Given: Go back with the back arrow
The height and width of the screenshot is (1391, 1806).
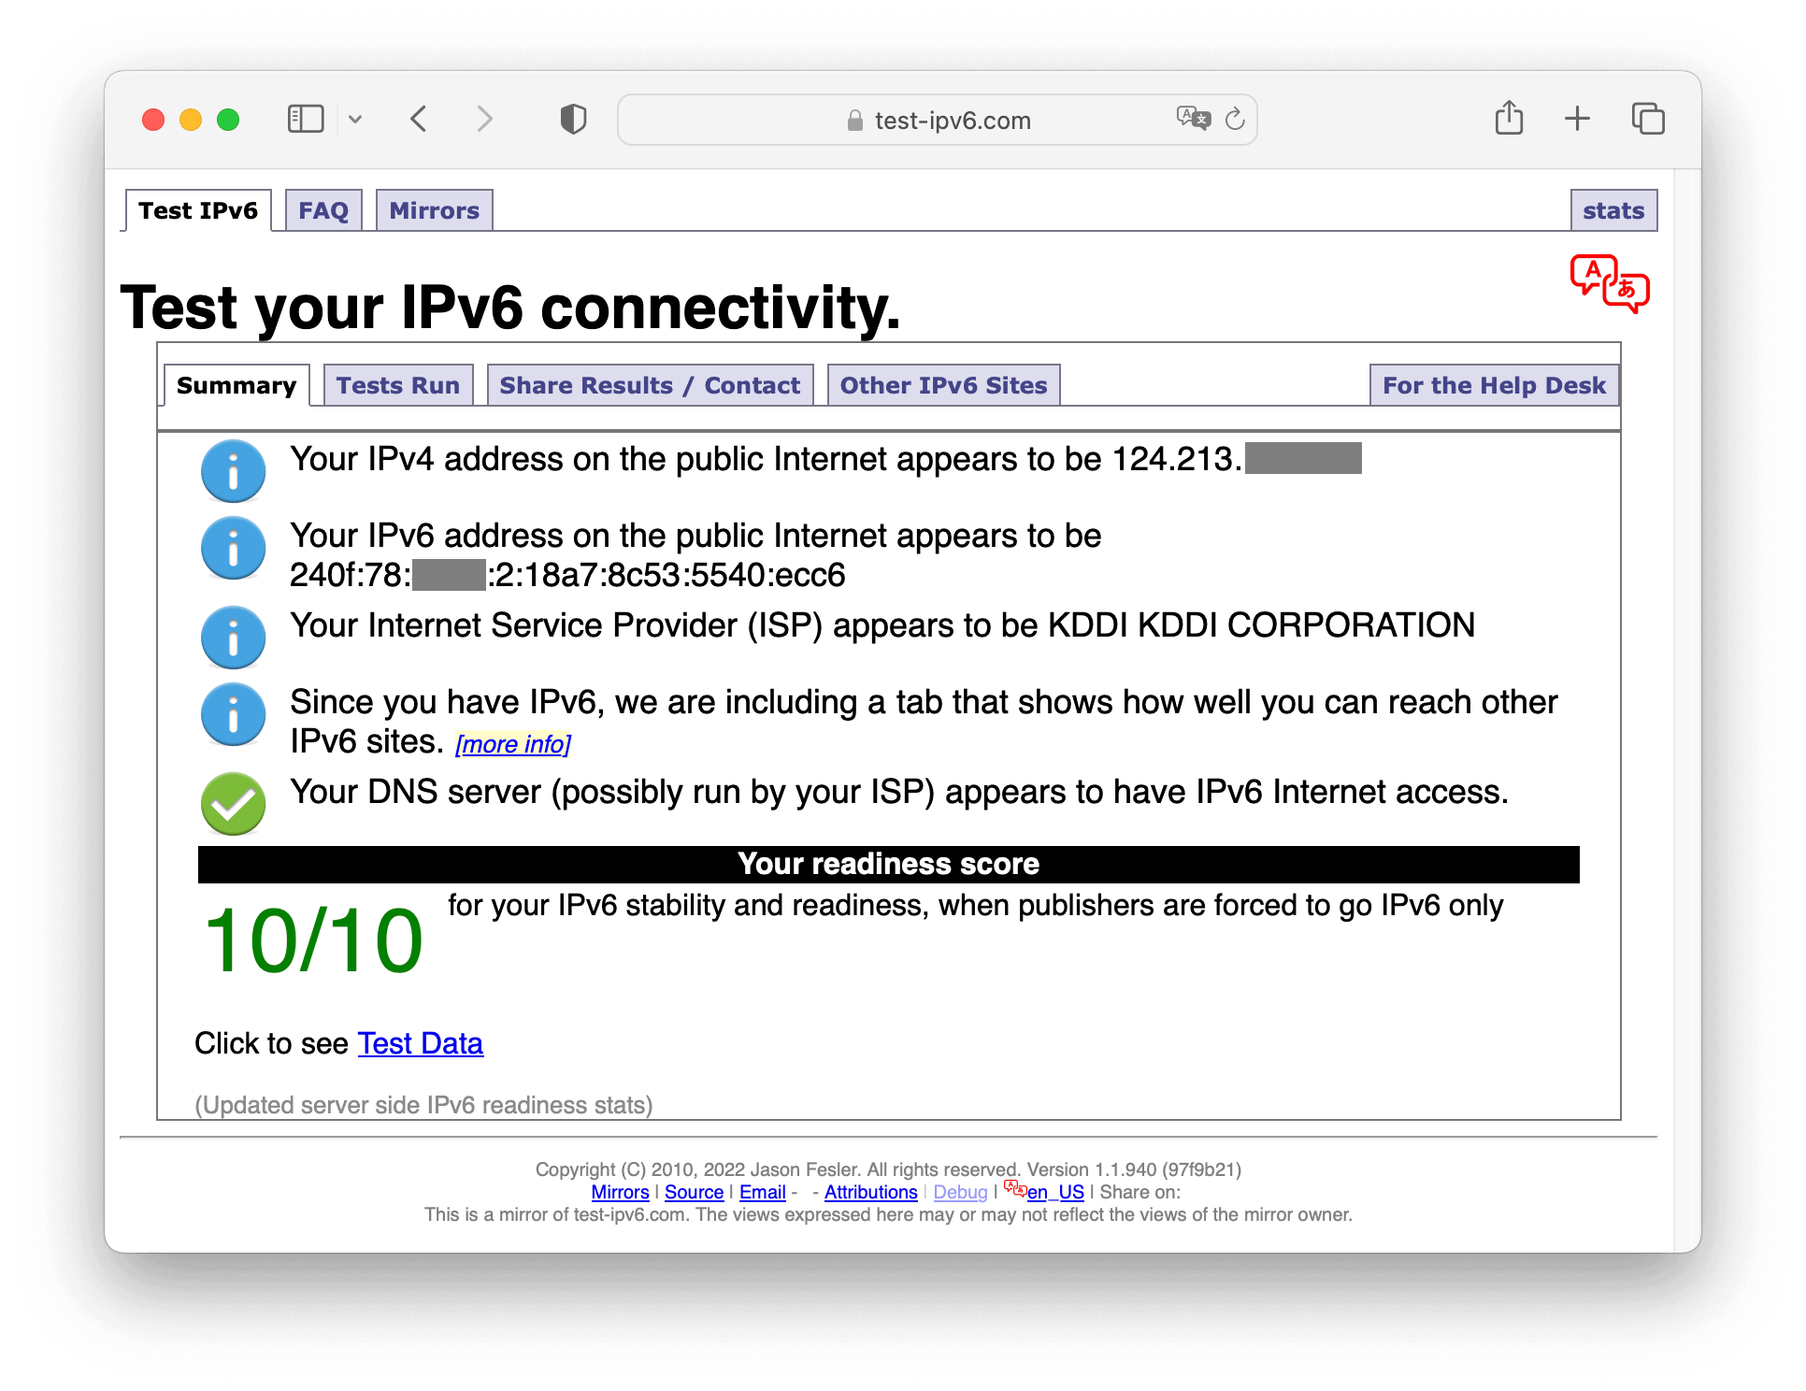Looking at the screenshot, I should pyautogui.click(x=419, y=120).
